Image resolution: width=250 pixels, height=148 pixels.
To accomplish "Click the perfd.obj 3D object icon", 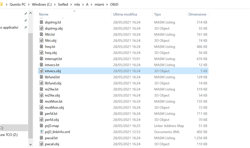I will click(x=41, y=119).
